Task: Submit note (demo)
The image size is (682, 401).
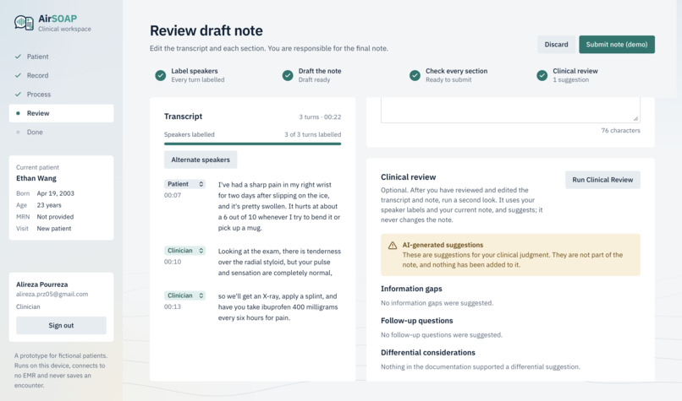Action: 617,44
